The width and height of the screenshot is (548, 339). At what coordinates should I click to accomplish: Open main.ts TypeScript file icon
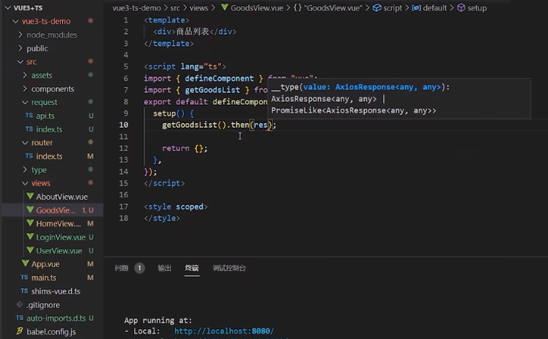point(24,277)
